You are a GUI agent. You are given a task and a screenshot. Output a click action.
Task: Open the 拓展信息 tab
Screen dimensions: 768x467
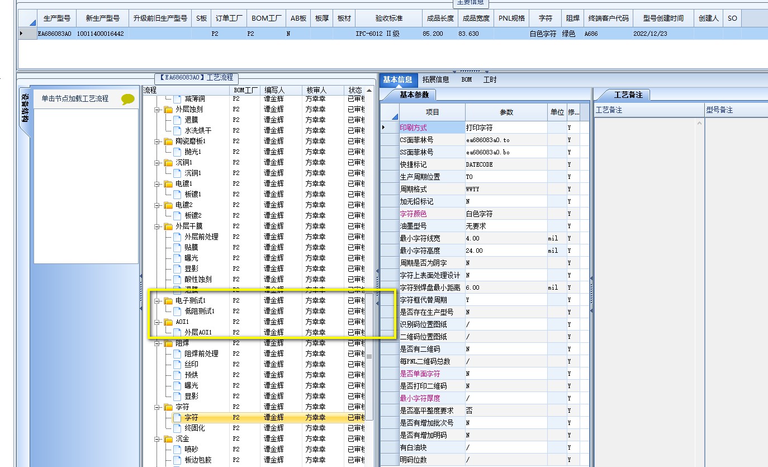click(436, 79)
